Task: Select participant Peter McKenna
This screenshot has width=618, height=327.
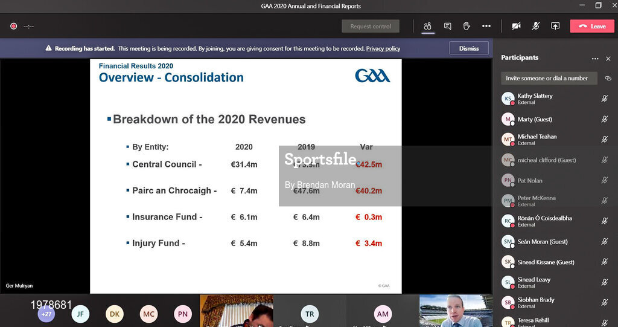Action: pyautogui.click(x=556, y=201)
